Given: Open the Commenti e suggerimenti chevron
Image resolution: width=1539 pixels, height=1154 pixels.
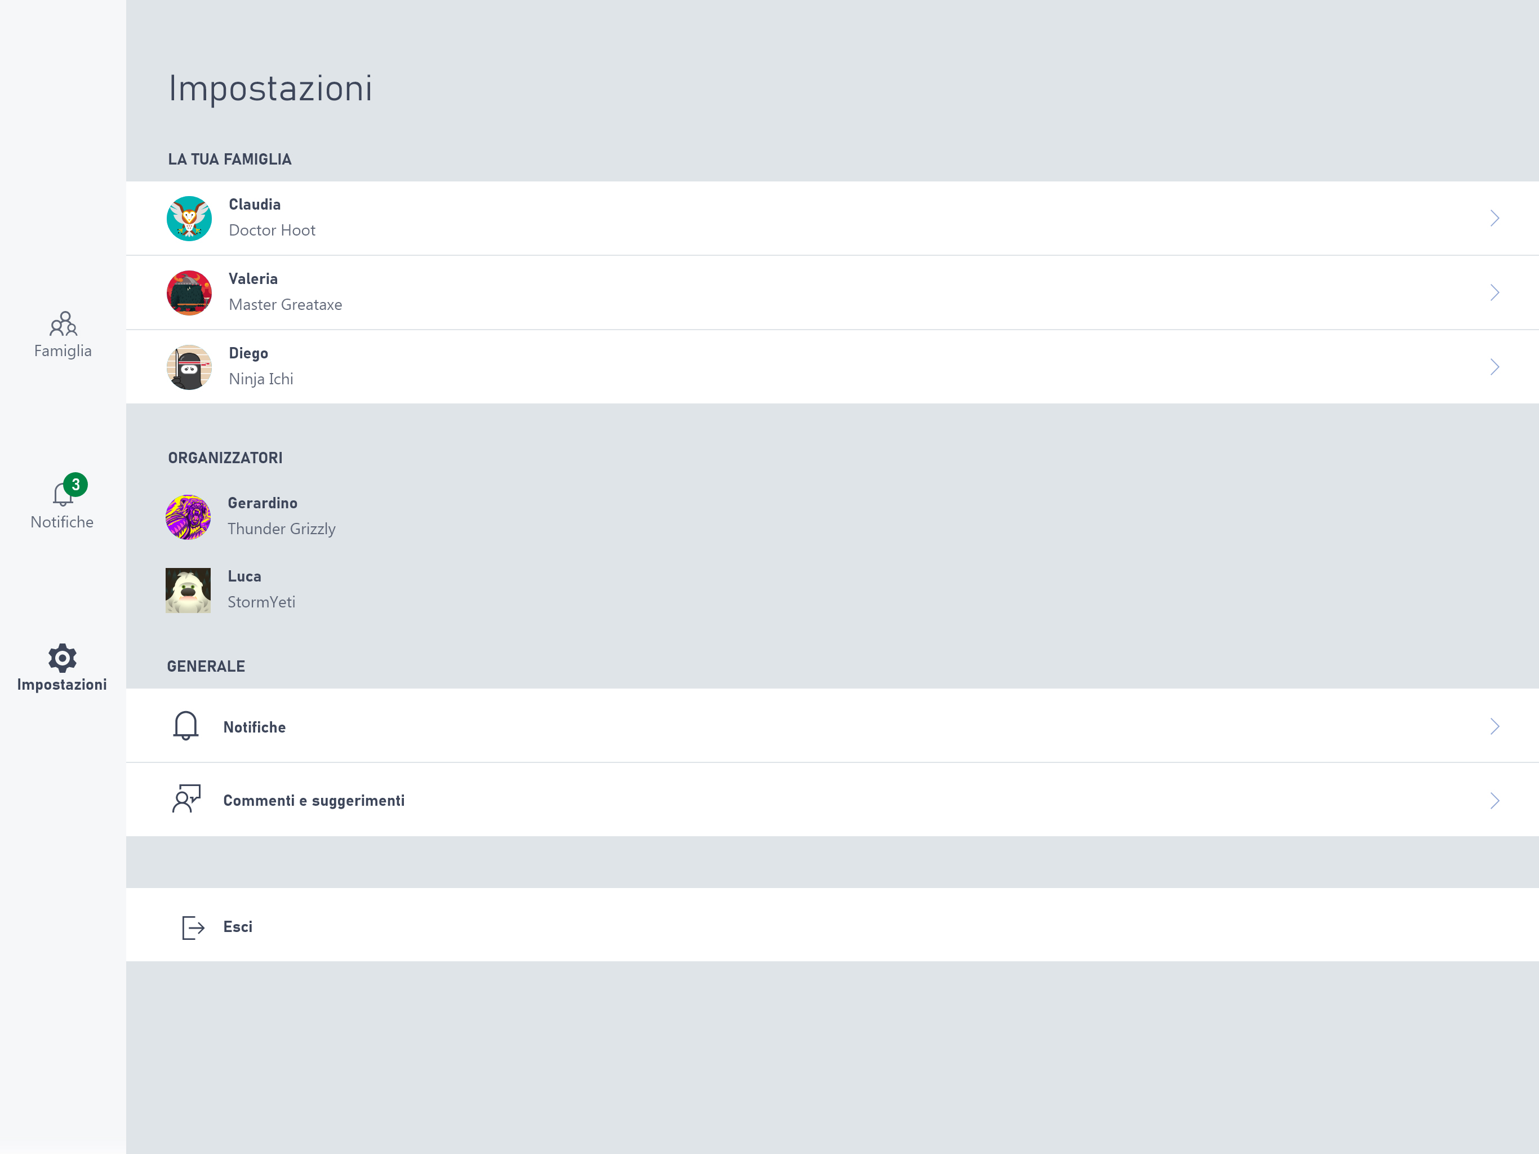Looking at the screenshot, I should [1494, 801].
